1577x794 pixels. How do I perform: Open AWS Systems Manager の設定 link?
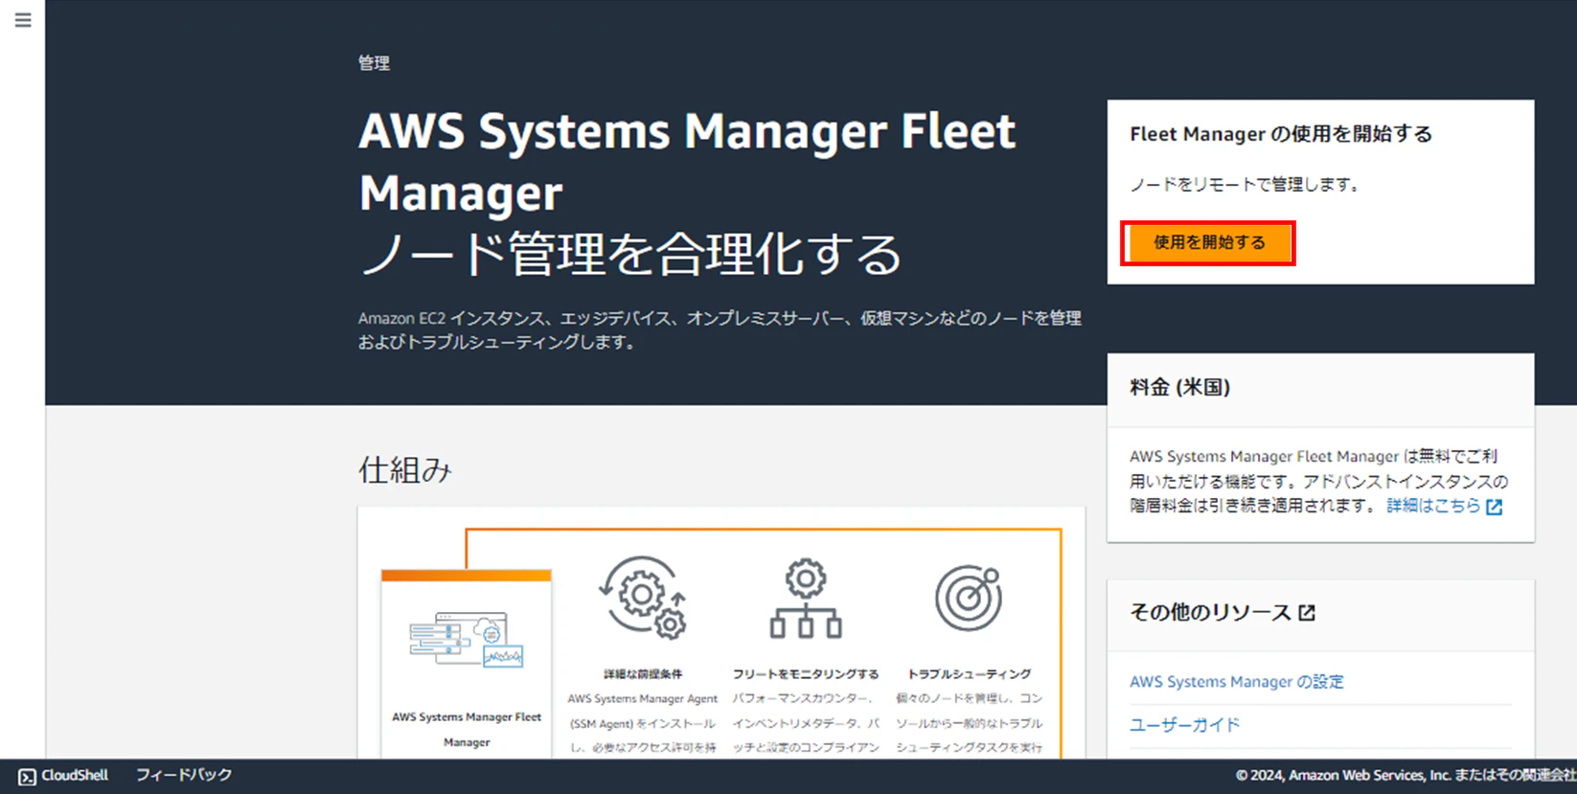(1237, 682)
